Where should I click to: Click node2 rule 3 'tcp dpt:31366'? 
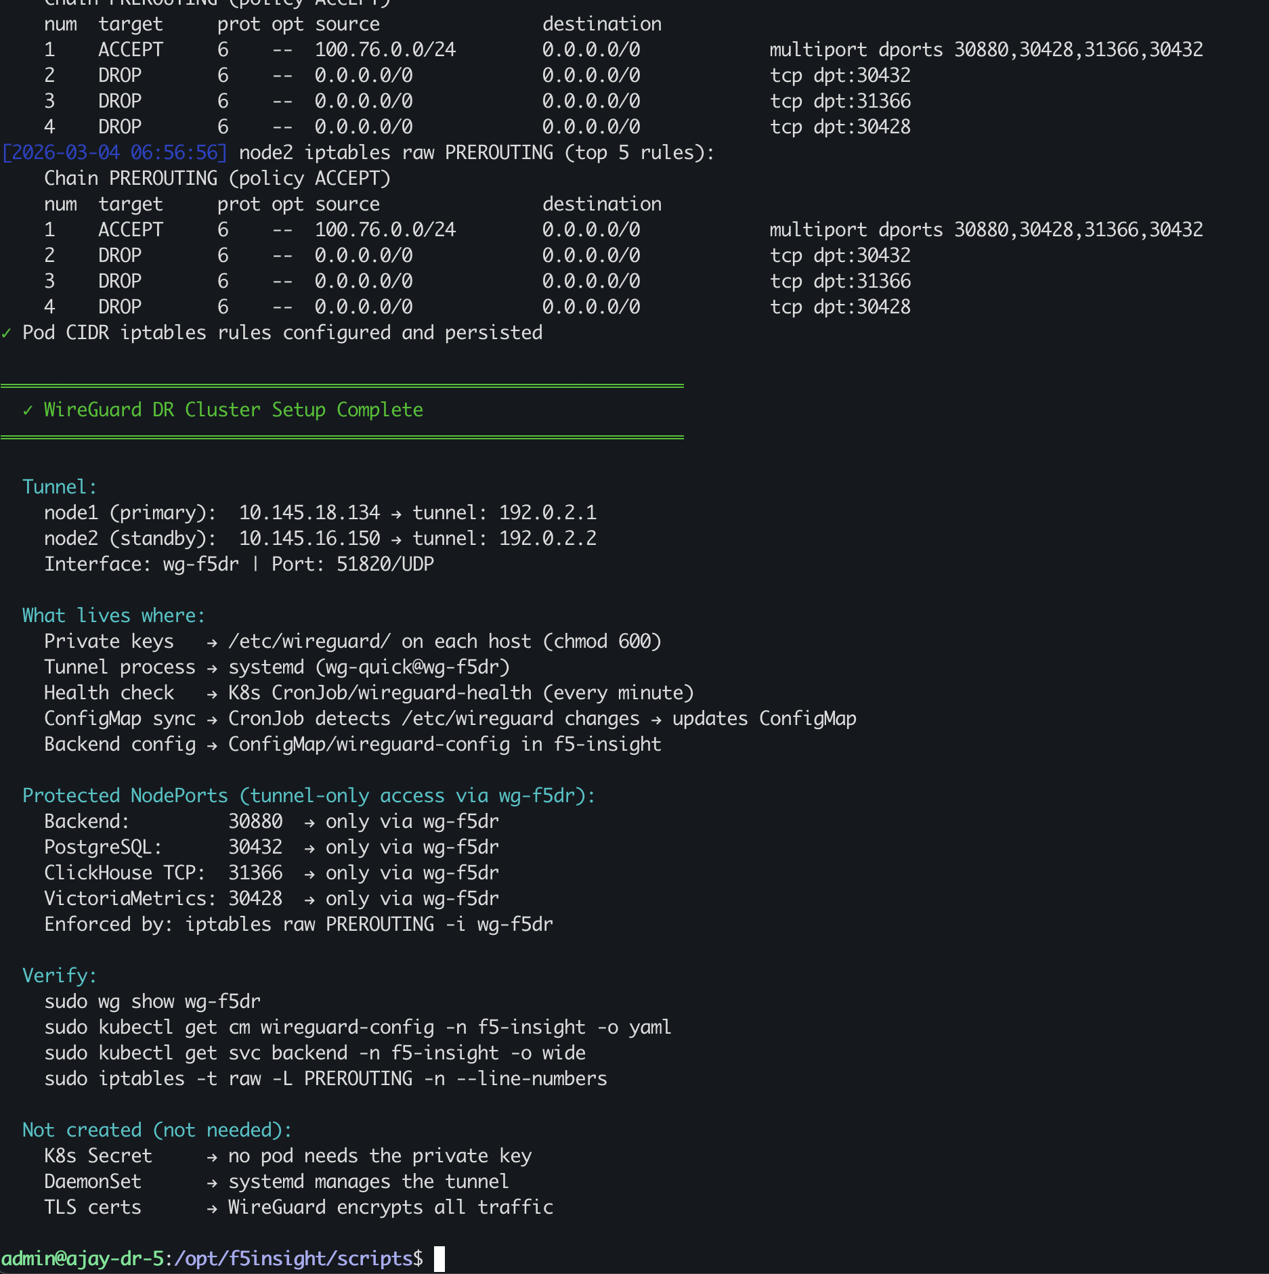pos(840,282)
